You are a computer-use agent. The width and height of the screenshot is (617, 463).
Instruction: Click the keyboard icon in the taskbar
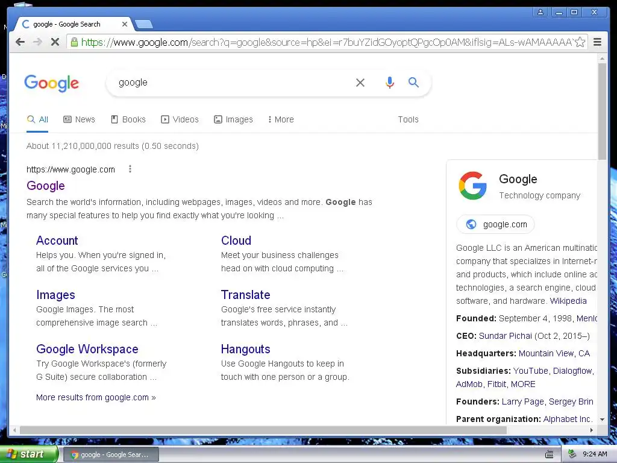tap(550, 455)
